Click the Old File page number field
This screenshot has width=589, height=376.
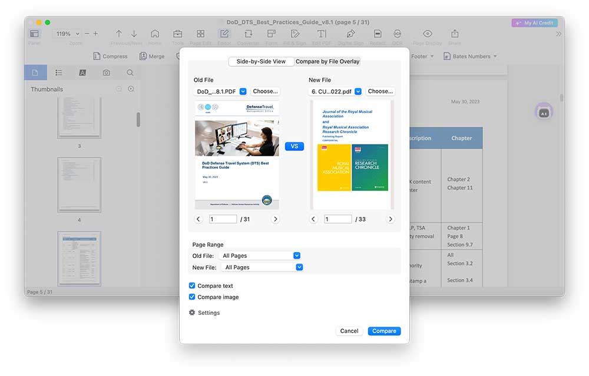pos(223,219)
